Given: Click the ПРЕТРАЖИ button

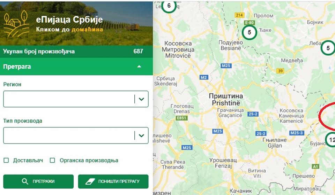Looking at the screenshot, I should [38, 181].
